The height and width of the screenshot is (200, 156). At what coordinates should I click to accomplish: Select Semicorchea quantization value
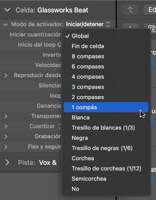[106, 179]
